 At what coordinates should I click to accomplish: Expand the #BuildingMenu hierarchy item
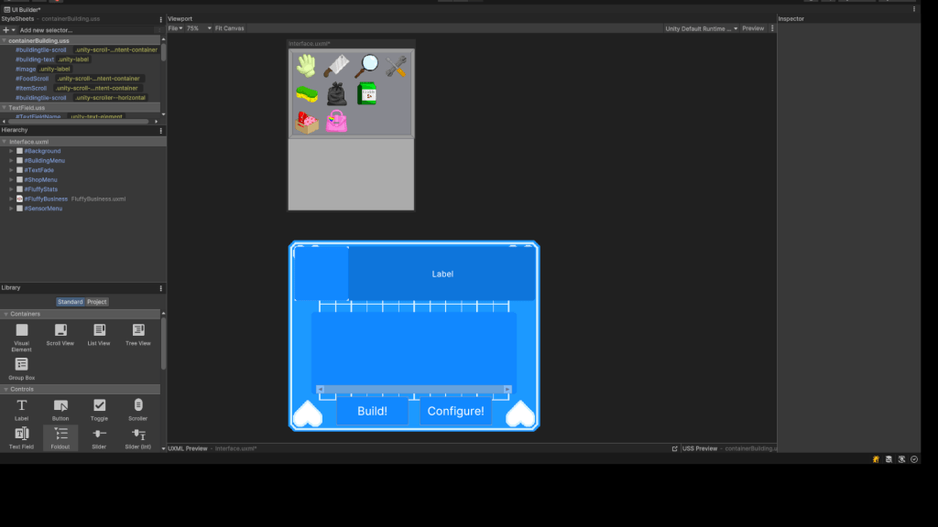10,161
